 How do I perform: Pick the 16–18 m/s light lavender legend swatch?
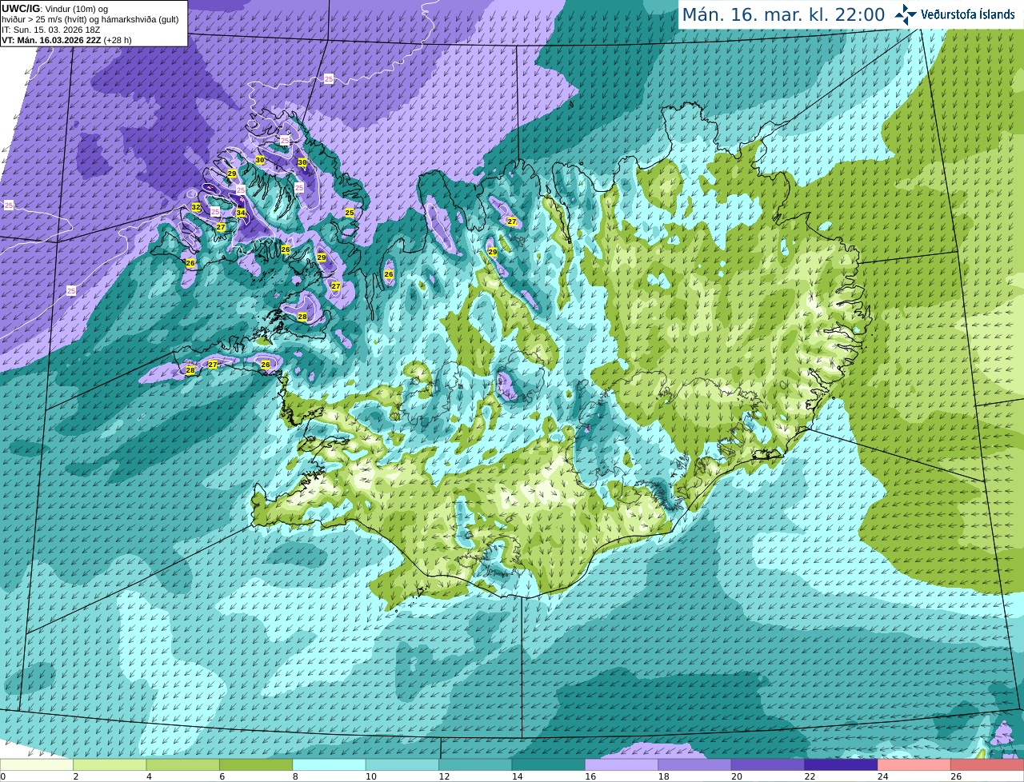(622, 764)
